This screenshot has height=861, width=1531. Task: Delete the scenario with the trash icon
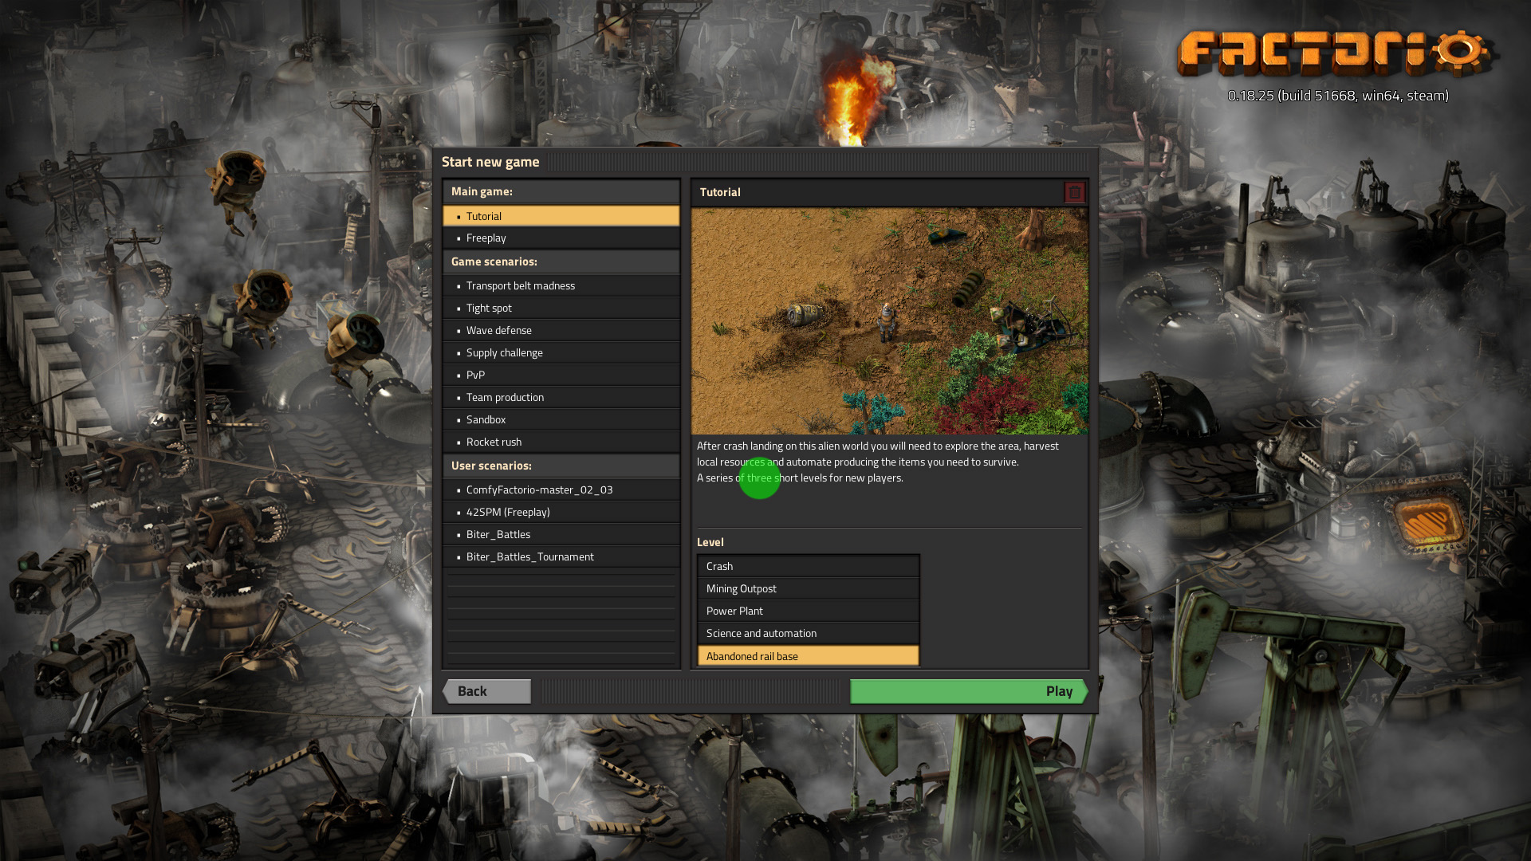click(x=1074, y=192)
